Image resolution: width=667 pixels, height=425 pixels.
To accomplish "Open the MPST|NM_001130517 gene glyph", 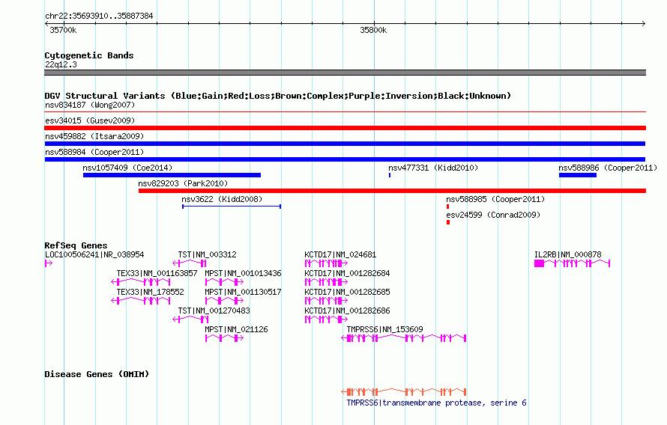I will coord(224,301).
